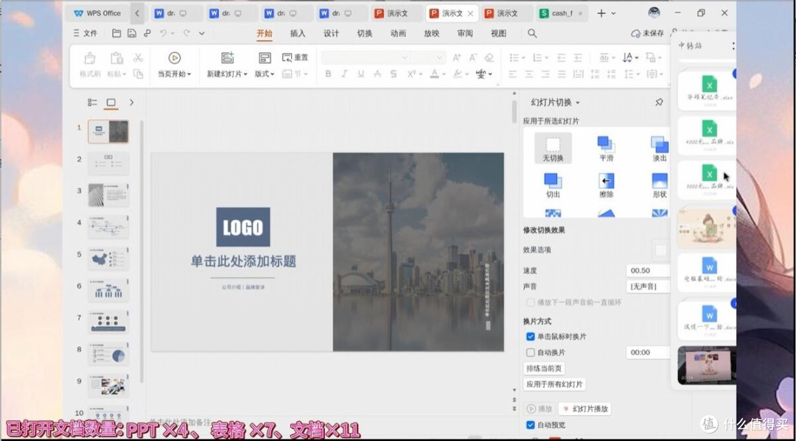796x441 pixels.
Task: Select the 擦除 transition effect
Action: [x=606, y=185]
